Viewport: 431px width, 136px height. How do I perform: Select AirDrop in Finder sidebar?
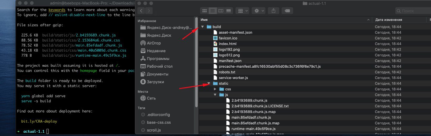[151, 43]
